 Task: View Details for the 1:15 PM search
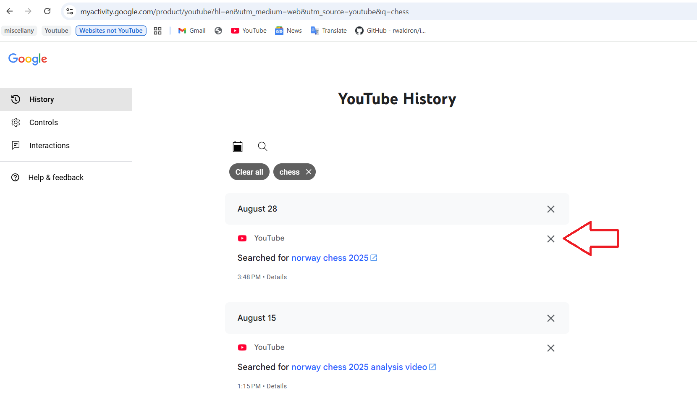click(x=277, y=386)
